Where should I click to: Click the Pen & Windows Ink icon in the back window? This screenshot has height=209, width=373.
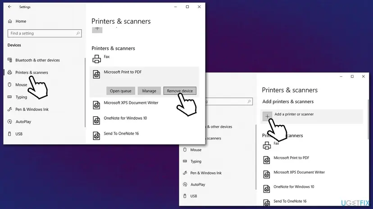pos(185,173)
